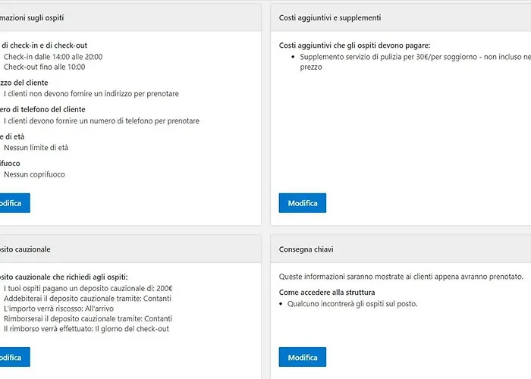Click the Check-out fino alle 10:00 line
The width and height of the screenshot is (531, 379).
44,67
